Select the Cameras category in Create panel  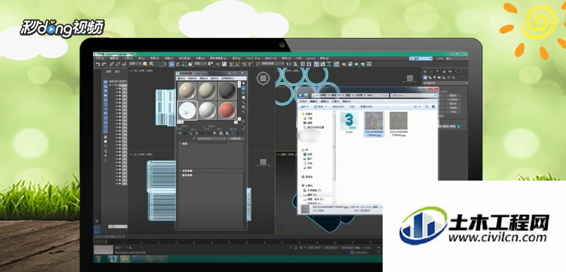pyautogui.click(x=439, y=77)
